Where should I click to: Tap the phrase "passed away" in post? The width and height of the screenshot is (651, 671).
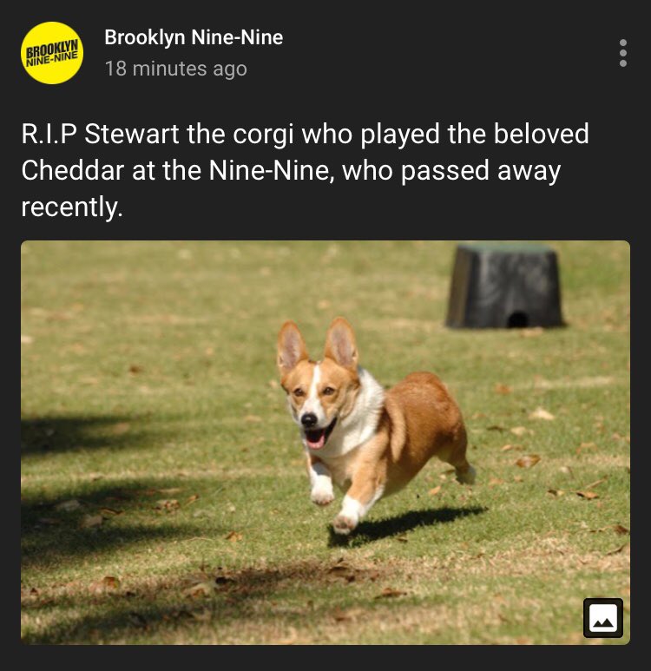[481, 171]
